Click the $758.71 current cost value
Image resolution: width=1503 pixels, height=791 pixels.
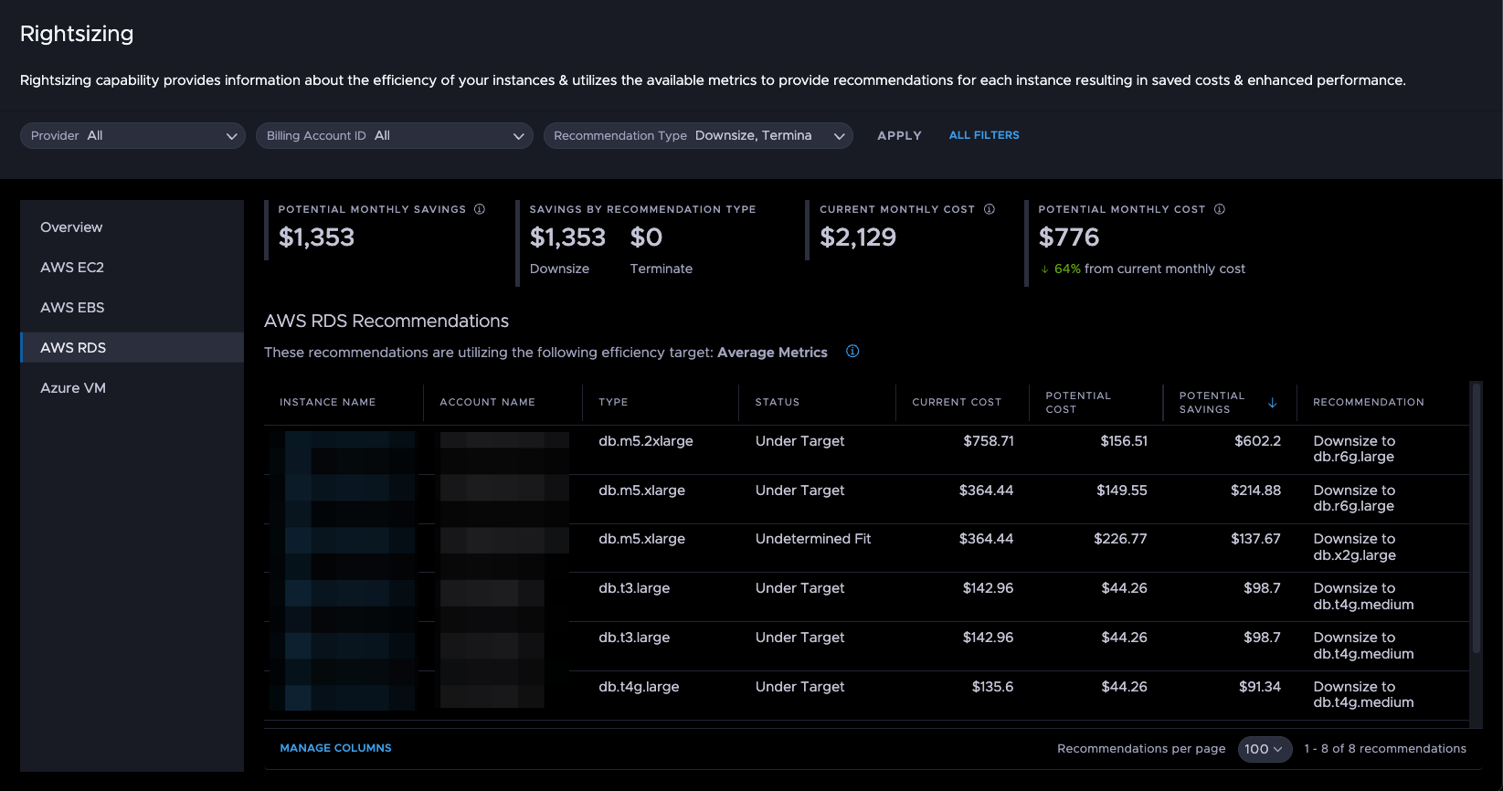point(989,441)
